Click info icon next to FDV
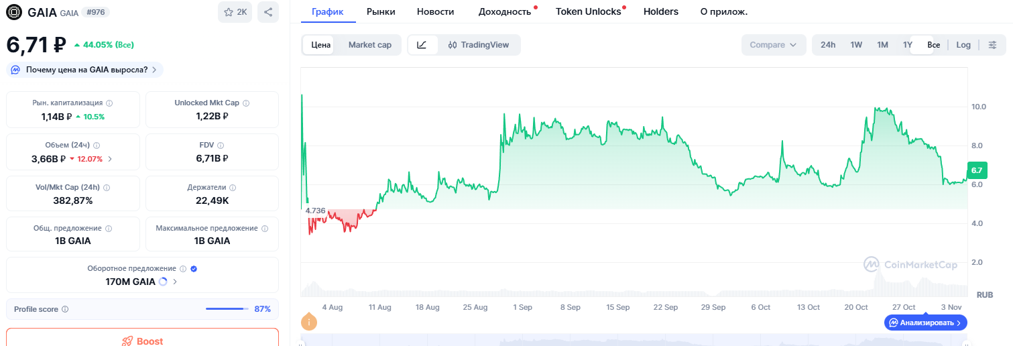The width and height of the screenshot is (1013, 346). (x=221, y=145)
